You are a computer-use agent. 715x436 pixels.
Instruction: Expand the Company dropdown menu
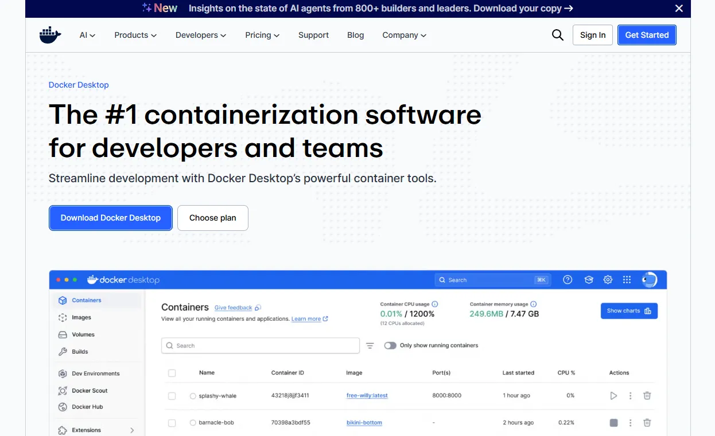point(405,35)
